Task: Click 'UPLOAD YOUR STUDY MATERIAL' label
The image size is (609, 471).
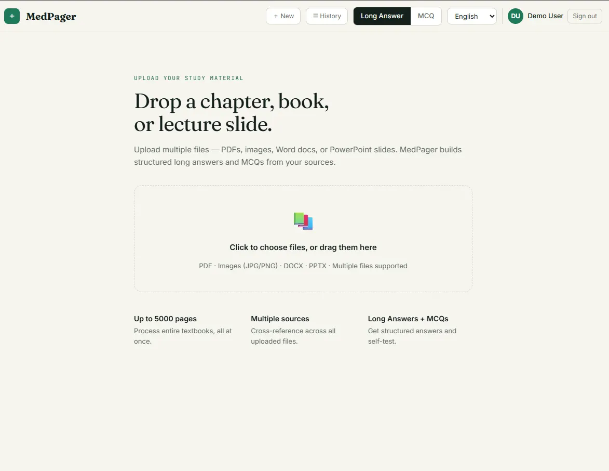Action: [188, 78]
